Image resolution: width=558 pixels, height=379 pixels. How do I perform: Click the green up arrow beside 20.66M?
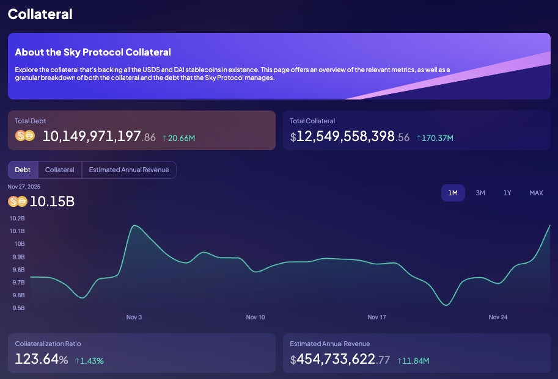point(164,138)
